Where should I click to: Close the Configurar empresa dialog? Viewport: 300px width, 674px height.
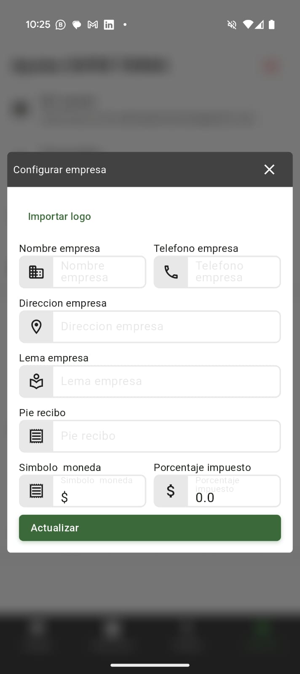pos(269,169)
